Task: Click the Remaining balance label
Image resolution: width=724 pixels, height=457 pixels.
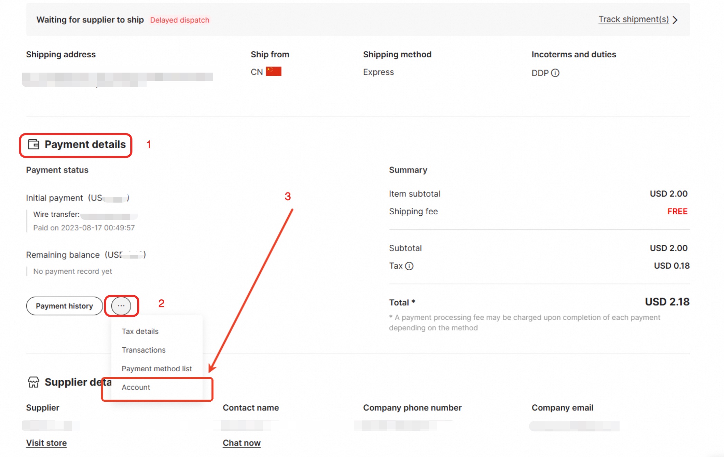Action: pos(63,255)
